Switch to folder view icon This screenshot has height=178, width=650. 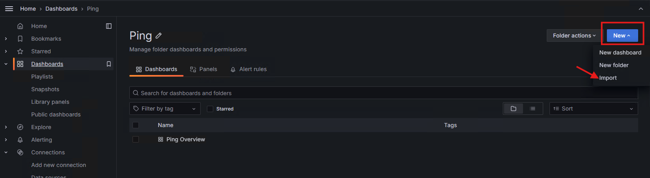[514, 109]
